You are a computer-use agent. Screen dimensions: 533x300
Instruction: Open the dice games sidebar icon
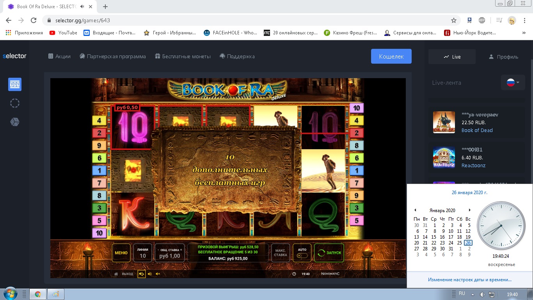tap(15, 122)
